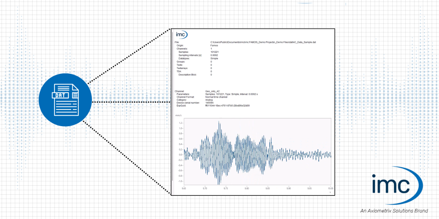439x219 pixels.
Task: Click the "File:" label
Action: pyautogui.click(x=177, y=42)
